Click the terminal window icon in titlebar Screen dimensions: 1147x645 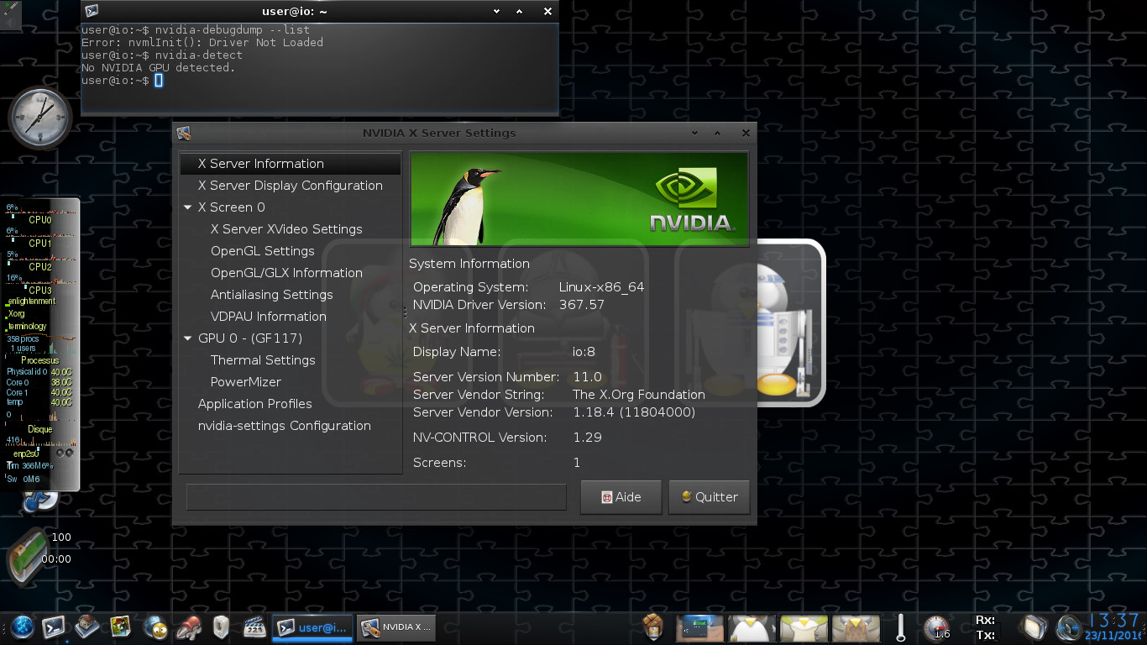click(x=92, y=11)
